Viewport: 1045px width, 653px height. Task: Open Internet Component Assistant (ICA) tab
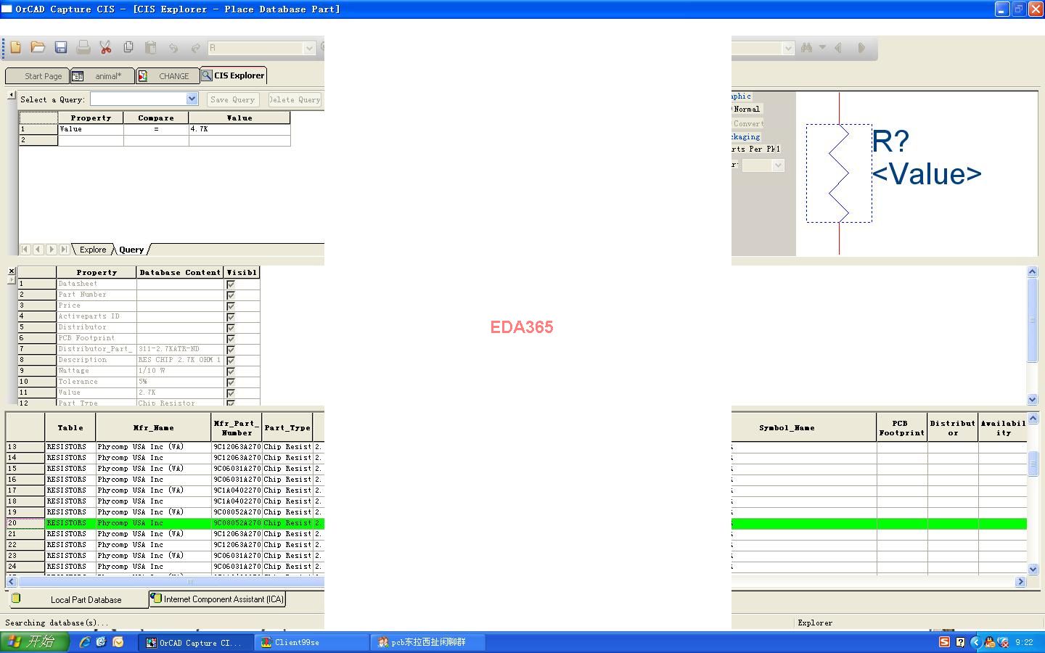point(217,599)
